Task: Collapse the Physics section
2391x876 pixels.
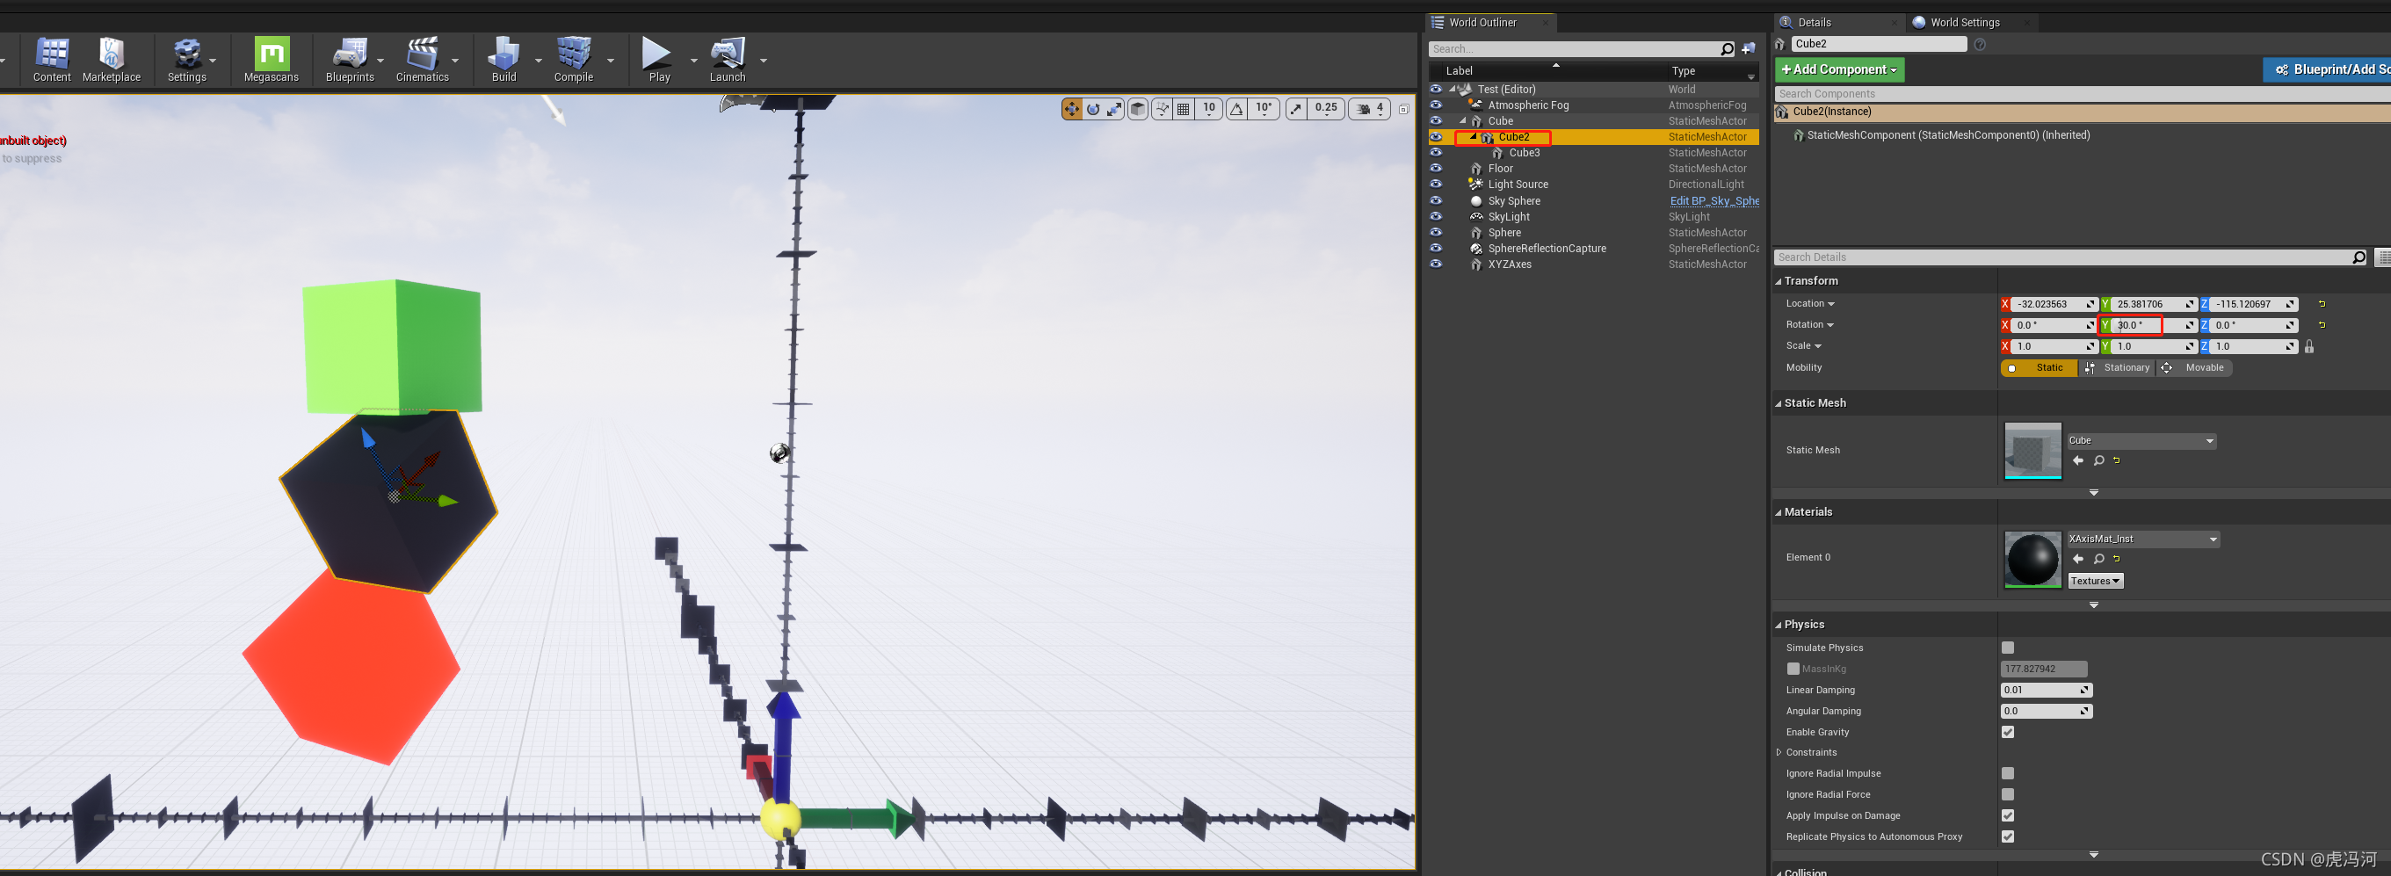Action: (1779, 626)
